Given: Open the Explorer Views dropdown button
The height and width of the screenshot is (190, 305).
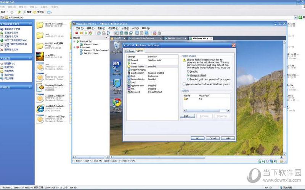Looking at the screenshot, I should click(50, 12).
